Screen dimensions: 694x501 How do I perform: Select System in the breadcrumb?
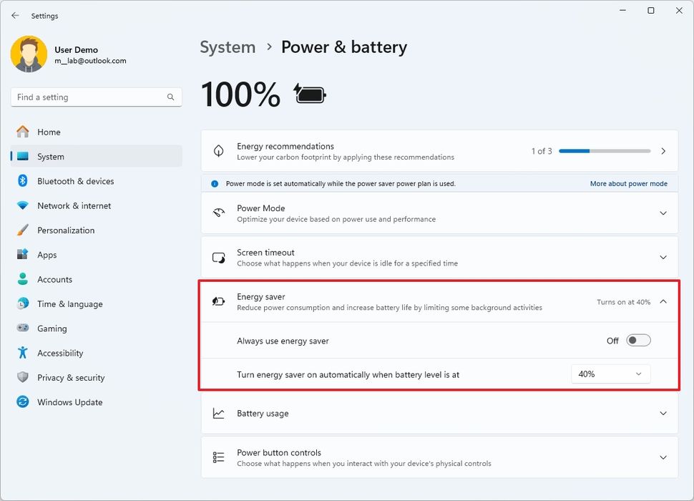click(x=228, y=47)
